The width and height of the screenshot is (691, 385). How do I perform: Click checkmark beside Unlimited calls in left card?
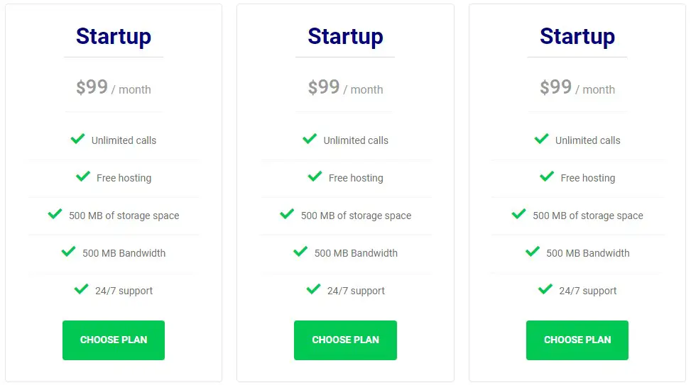point(77,139)
